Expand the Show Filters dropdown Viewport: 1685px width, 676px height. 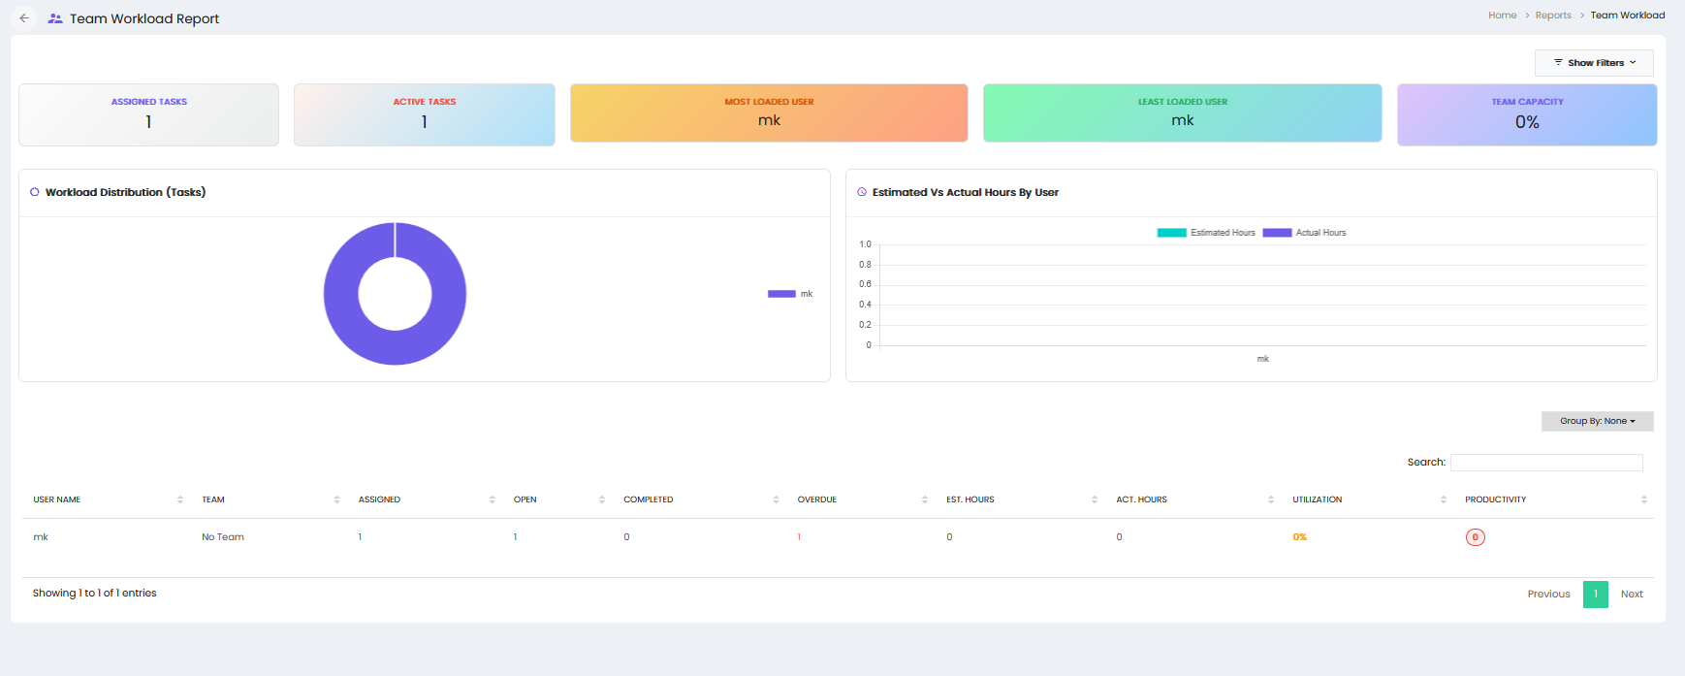pos(1594,63)
